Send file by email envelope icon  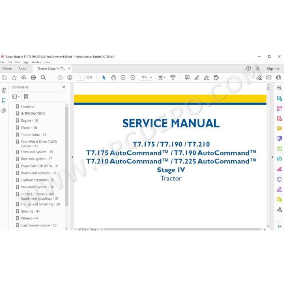[x=269, y=78]
